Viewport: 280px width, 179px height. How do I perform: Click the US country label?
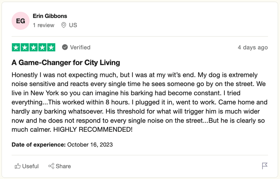pos(73,25)
